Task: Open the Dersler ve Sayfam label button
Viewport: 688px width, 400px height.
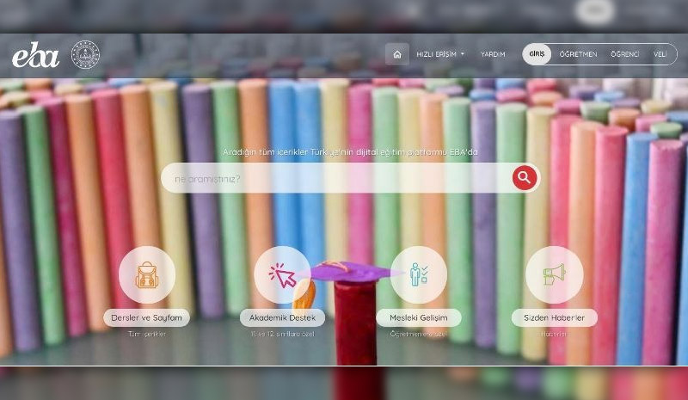Action: [x=147, y=317]
